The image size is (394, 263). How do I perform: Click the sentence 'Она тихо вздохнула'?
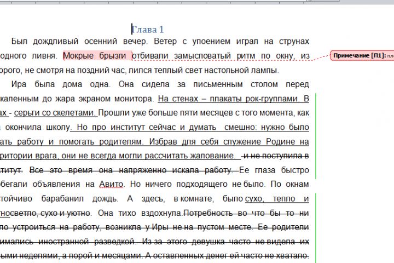pyautogui.click(x=140, y=213)
